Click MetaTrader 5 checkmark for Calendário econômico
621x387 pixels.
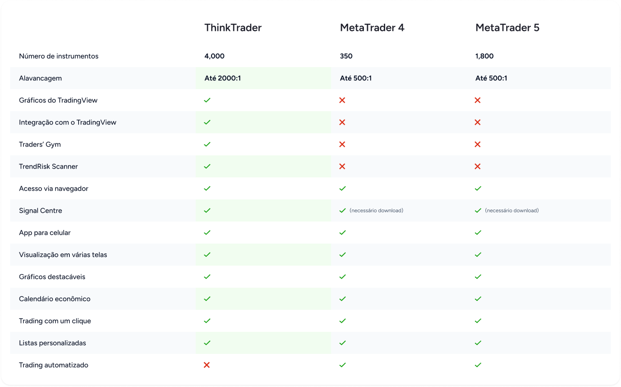pyautogui.click(x=478, y=299)
